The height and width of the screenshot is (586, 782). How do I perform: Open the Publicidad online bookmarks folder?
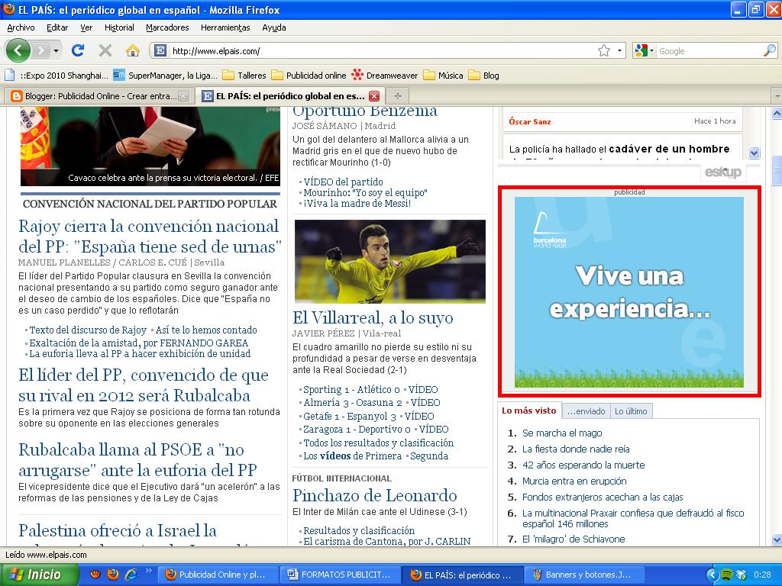(x=309, y=76)
